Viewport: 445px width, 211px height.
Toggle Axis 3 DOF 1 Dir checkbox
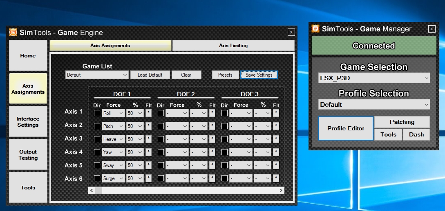point(97,139)
